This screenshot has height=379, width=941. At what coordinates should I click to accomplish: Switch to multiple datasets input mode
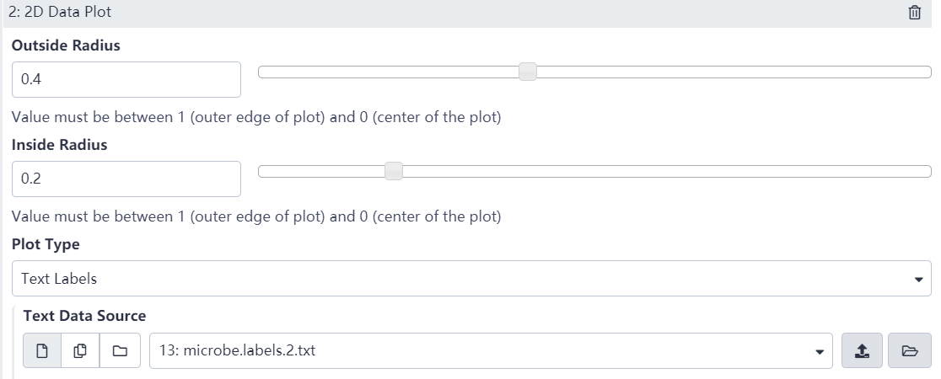81,351
